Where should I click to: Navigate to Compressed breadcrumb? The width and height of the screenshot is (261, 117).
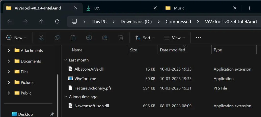coord(178,22)
